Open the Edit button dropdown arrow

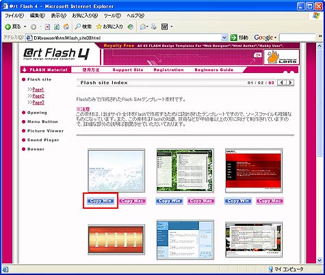[x=172, y=27]
